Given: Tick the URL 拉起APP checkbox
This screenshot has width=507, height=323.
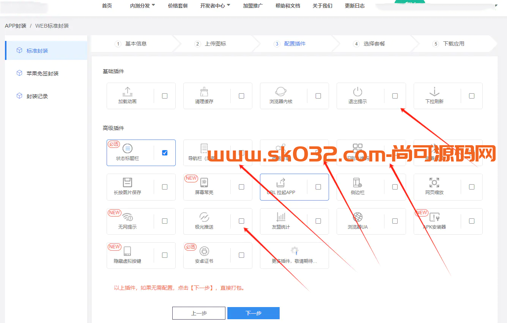Looking at the screenshot, I should click(x=318, y=187).
